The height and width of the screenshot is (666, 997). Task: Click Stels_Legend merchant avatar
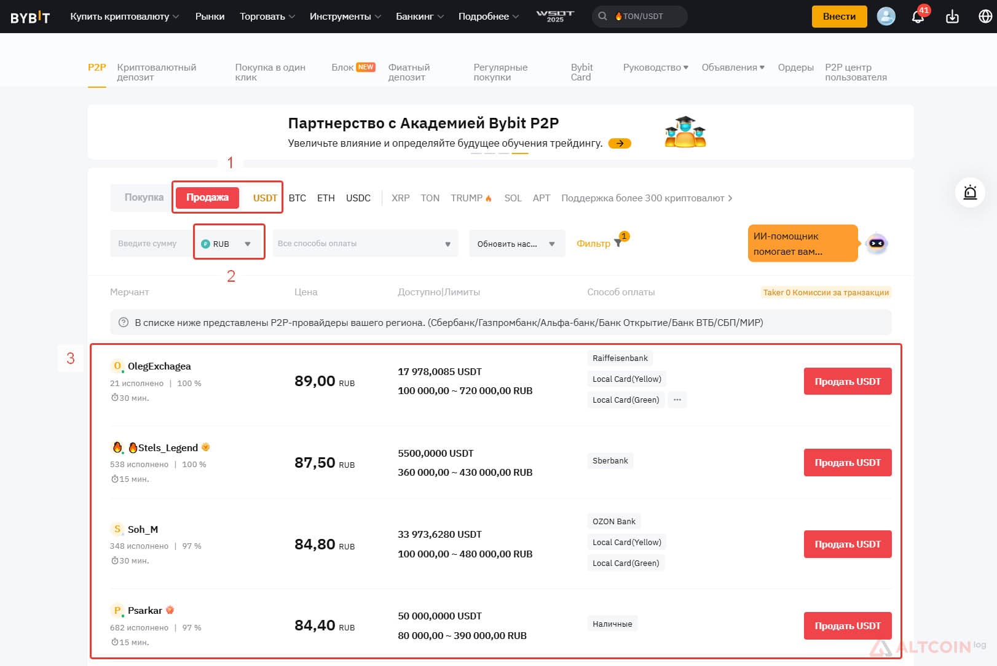click(x=117, y=447)
